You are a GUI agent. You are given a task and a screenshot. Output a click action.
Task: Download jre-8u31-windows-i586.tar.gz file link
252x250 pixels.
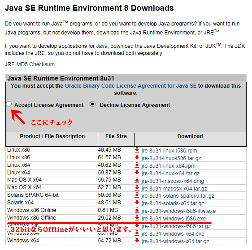pyautogui.click(x=176, y=226)
